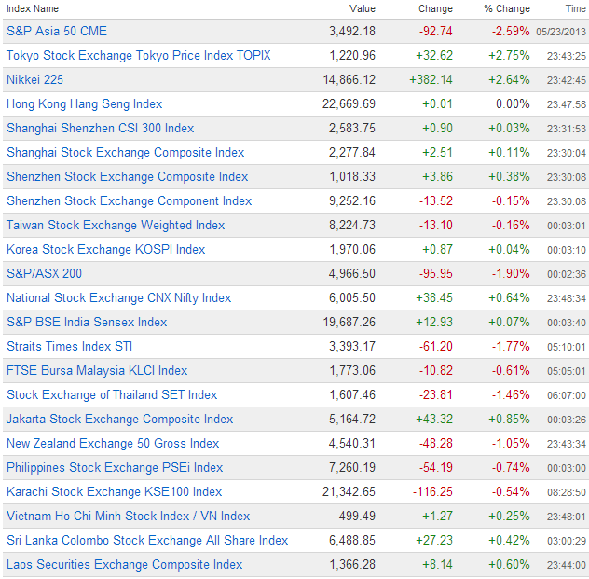Click the Change column header

click(x=436, y=8)
